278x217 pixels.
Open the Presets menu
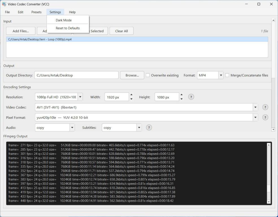click(36, 12)
